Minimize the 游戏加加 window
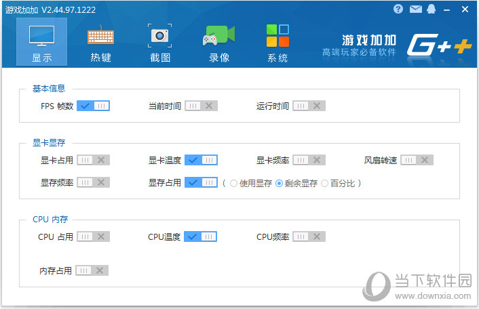 [x=446, y=9]
